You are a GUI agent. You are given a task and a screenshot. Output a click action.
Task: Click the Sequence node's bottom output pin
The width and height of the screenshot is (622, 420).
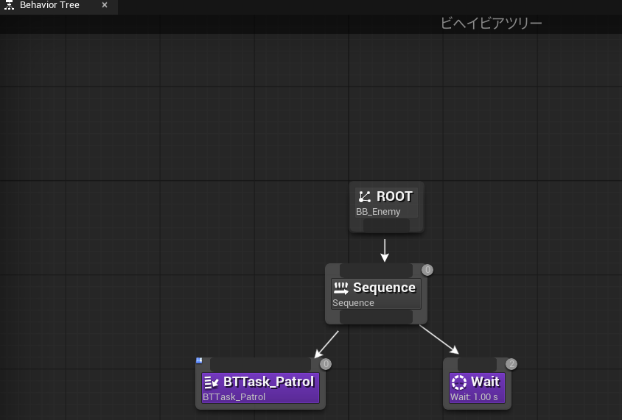[x=376, y=317]
